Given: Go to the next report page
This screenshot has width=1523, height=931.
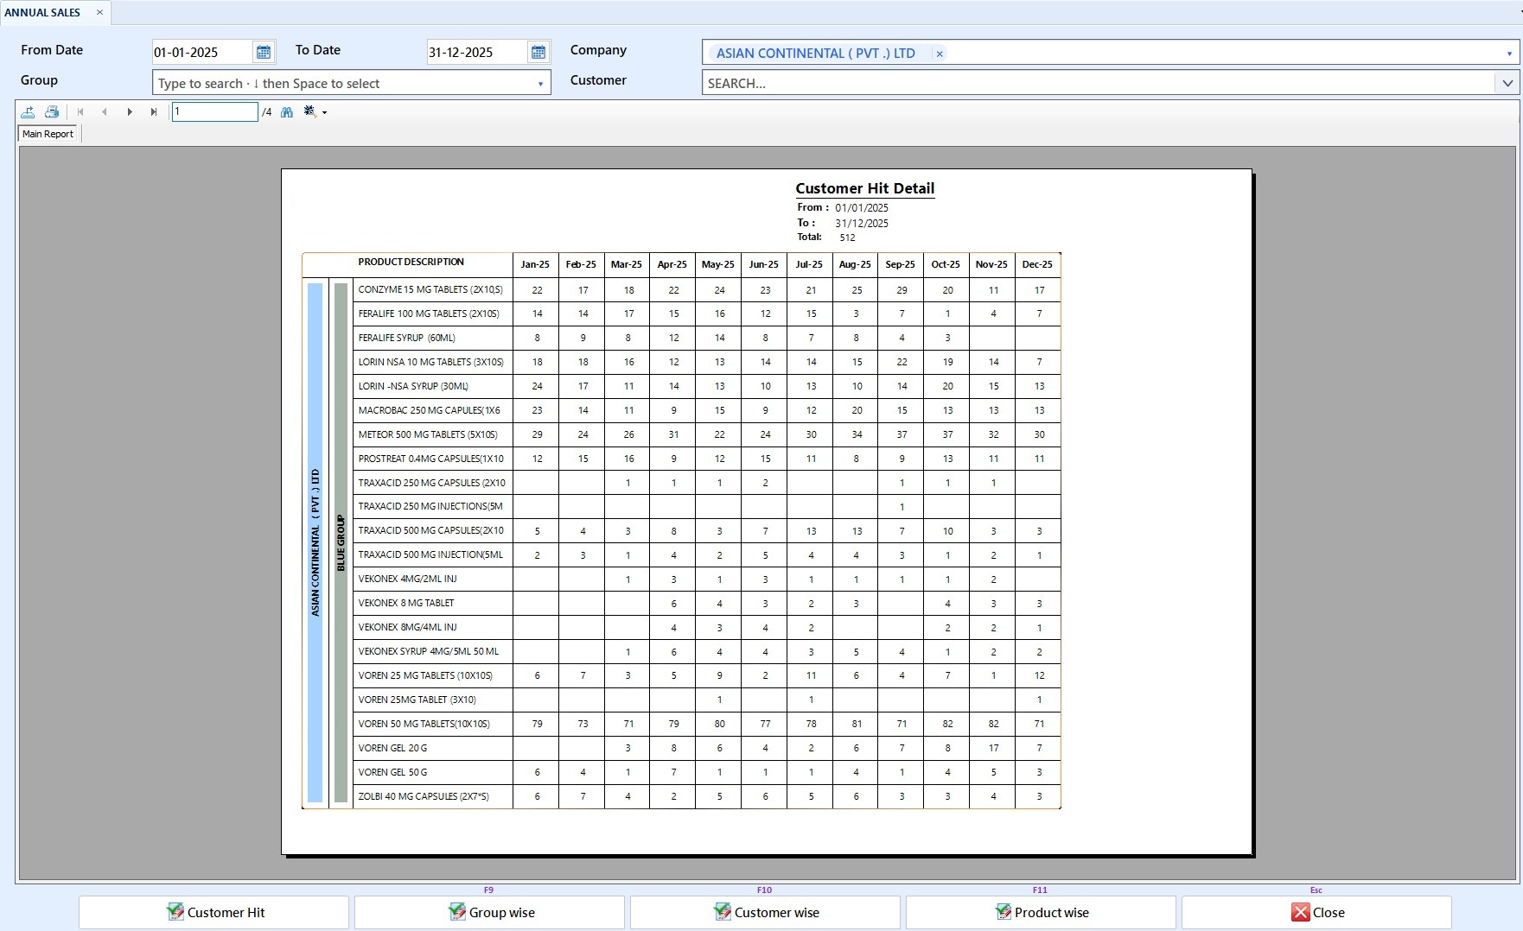Looking at the screenshot, I should click(x=130, y=112).
